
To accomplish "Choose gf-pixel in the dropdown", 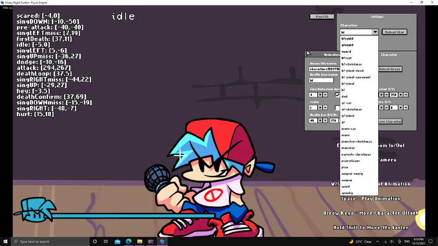I will click(359, 116).
